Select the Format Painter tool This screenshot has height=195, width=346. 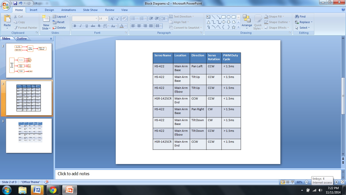25,28
